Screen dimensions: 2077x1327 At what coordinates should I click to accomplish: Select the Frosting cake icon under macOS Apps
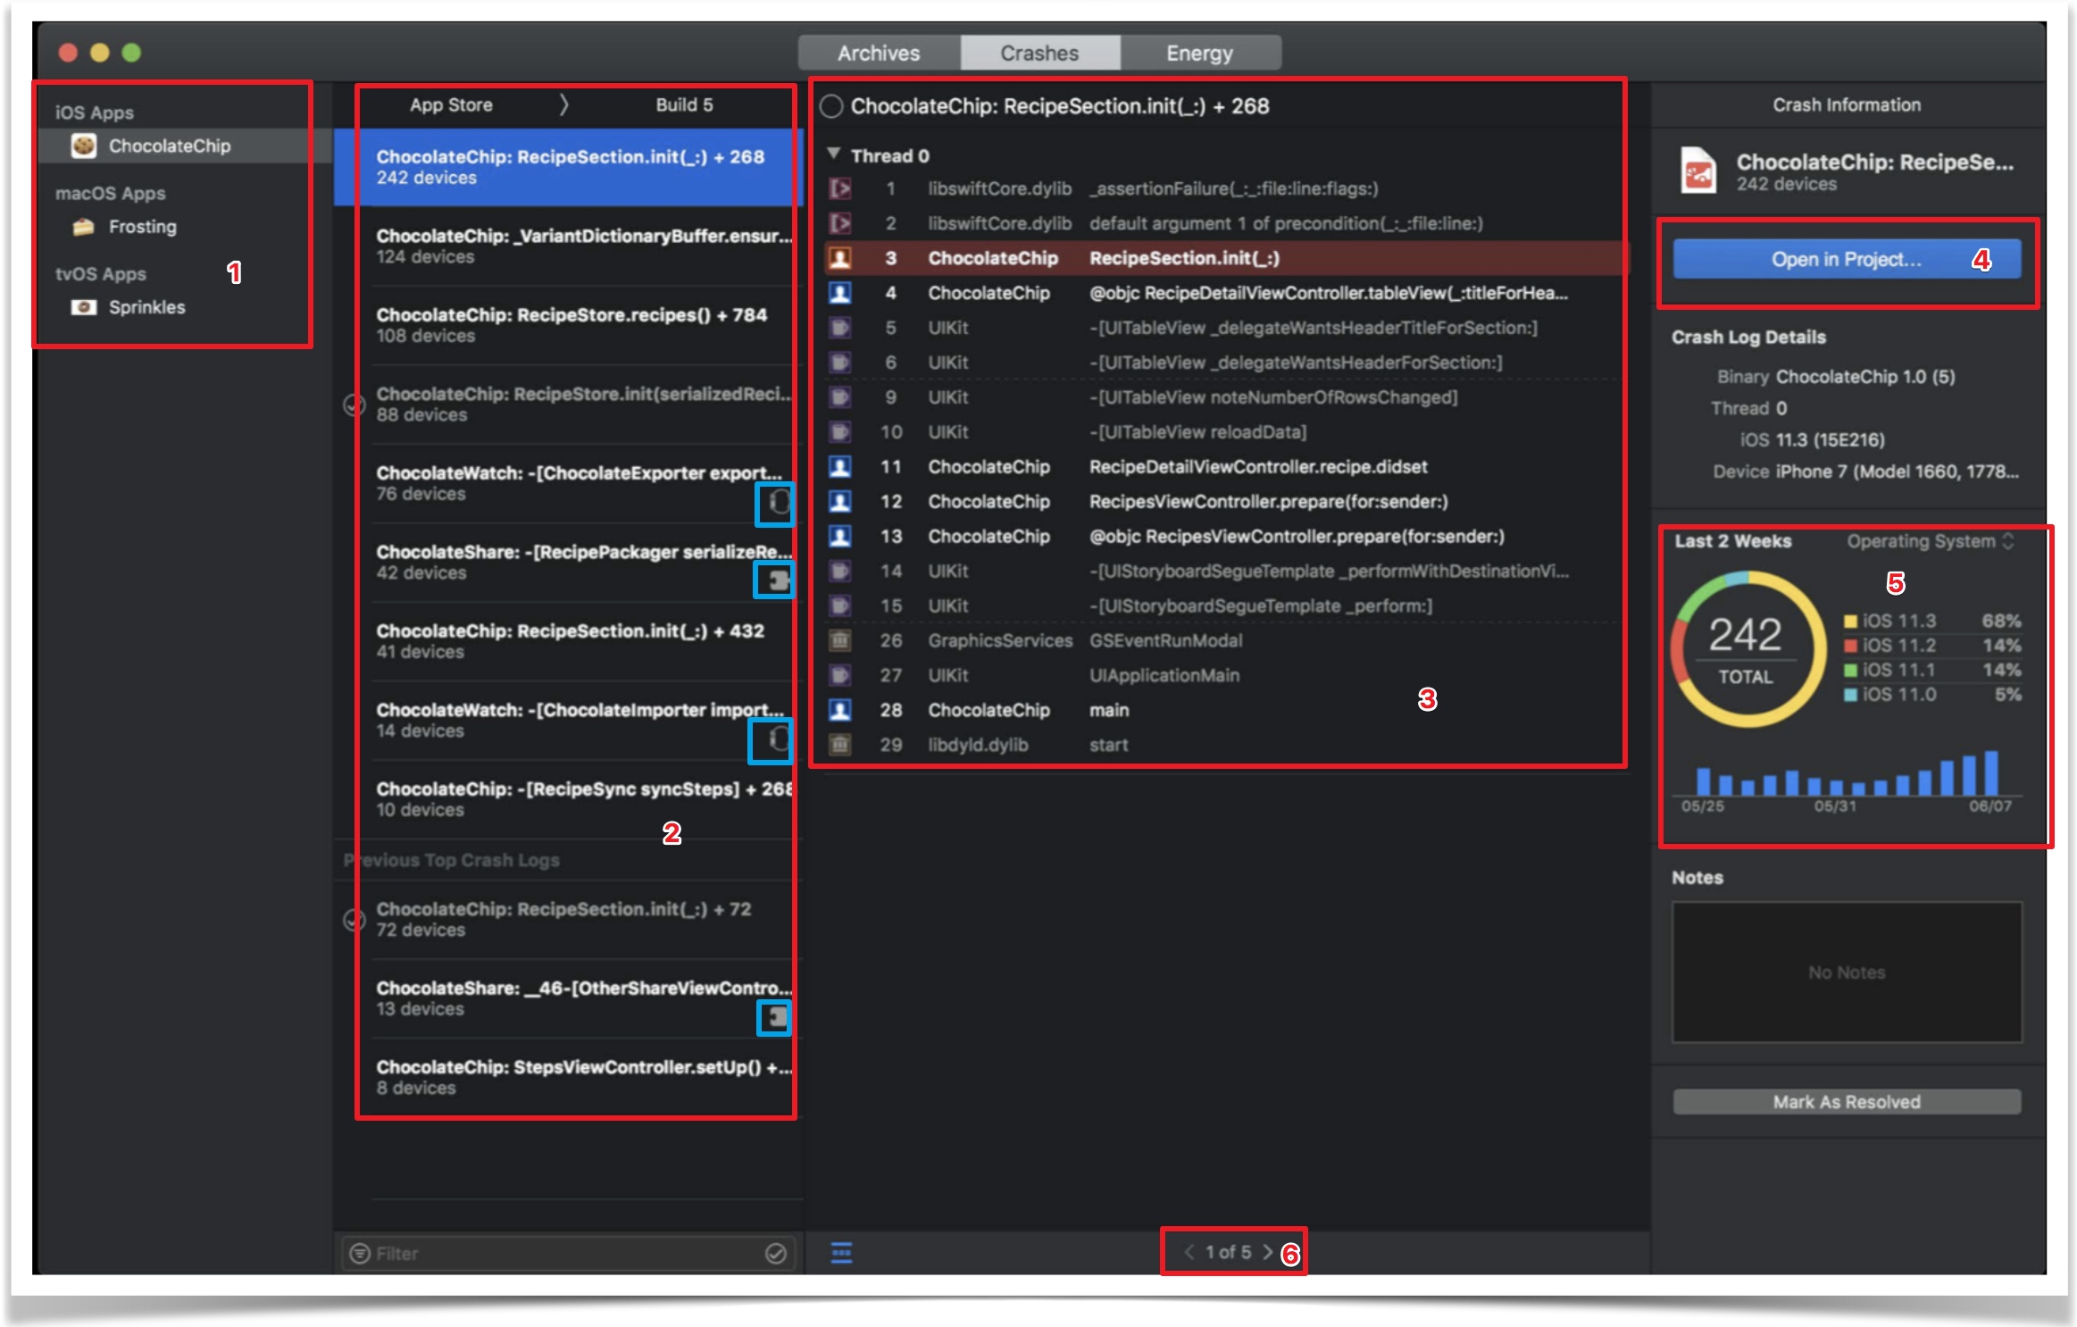83,227
